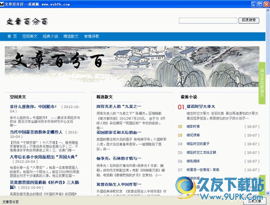Open the novel ranked 03

point(193,135)
